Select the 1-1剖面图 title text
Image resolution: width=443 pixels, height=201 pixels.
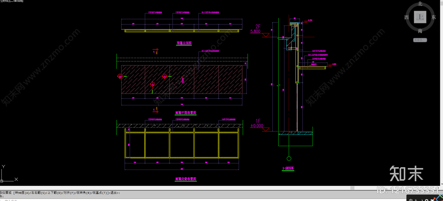(288, 168)
